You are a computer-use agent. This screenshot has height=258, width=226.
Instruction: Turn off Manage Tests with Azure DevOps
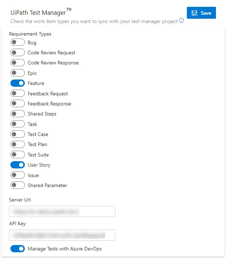(x=18, y=249)
